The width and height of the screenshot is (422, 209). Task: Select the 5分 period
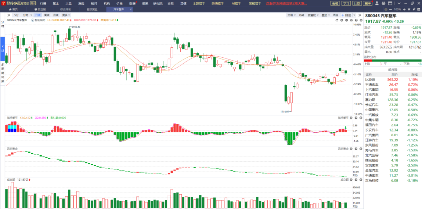point(16,15)
